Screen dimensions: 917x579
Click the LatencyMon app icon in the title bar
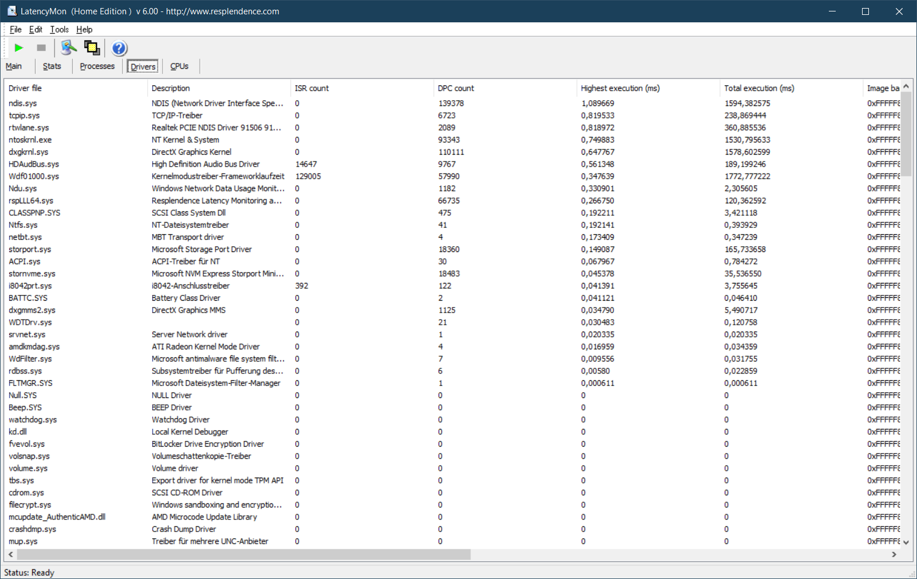[x=11, y=11]
